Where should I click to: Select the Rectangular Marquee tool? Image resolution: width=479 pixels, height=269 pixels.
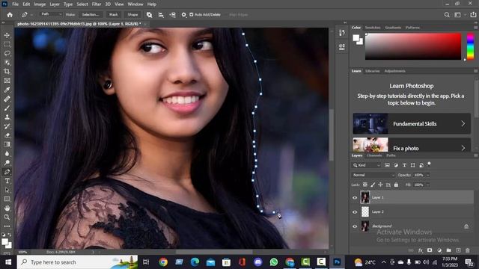pos(7,45)
